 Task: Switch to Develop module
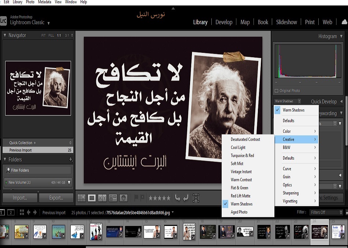click(x=224, y=22)
